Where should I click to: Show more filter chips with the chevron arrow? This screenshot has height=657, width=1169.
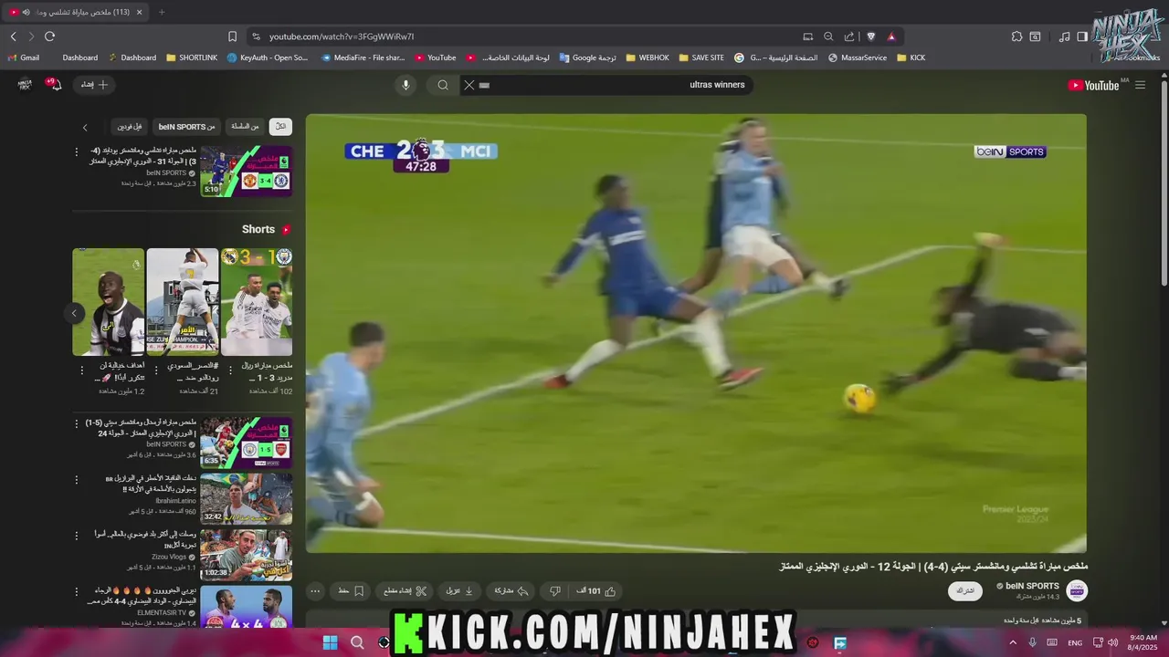85,128
